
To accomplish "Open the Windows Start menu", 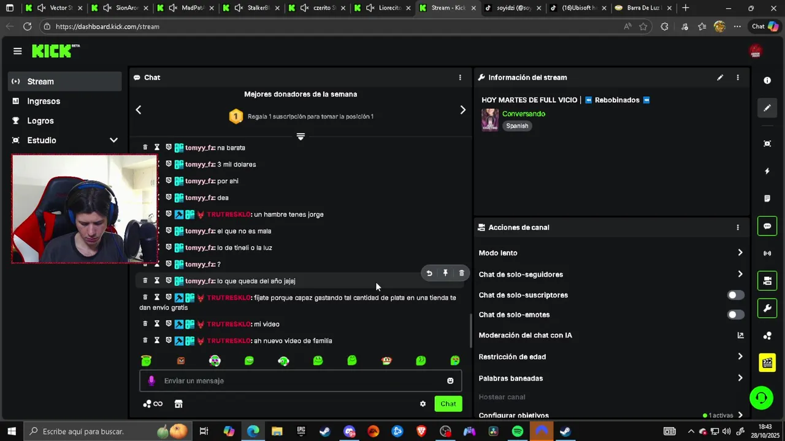I will 11,431.
